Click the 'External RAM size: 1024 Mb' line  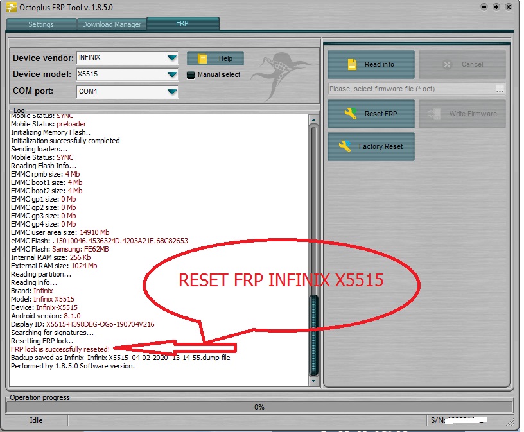click(54, 266)
